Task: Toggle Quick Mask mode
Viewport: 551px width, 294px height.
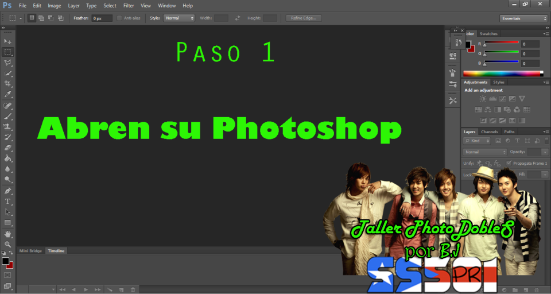Action: click(7, 275)
